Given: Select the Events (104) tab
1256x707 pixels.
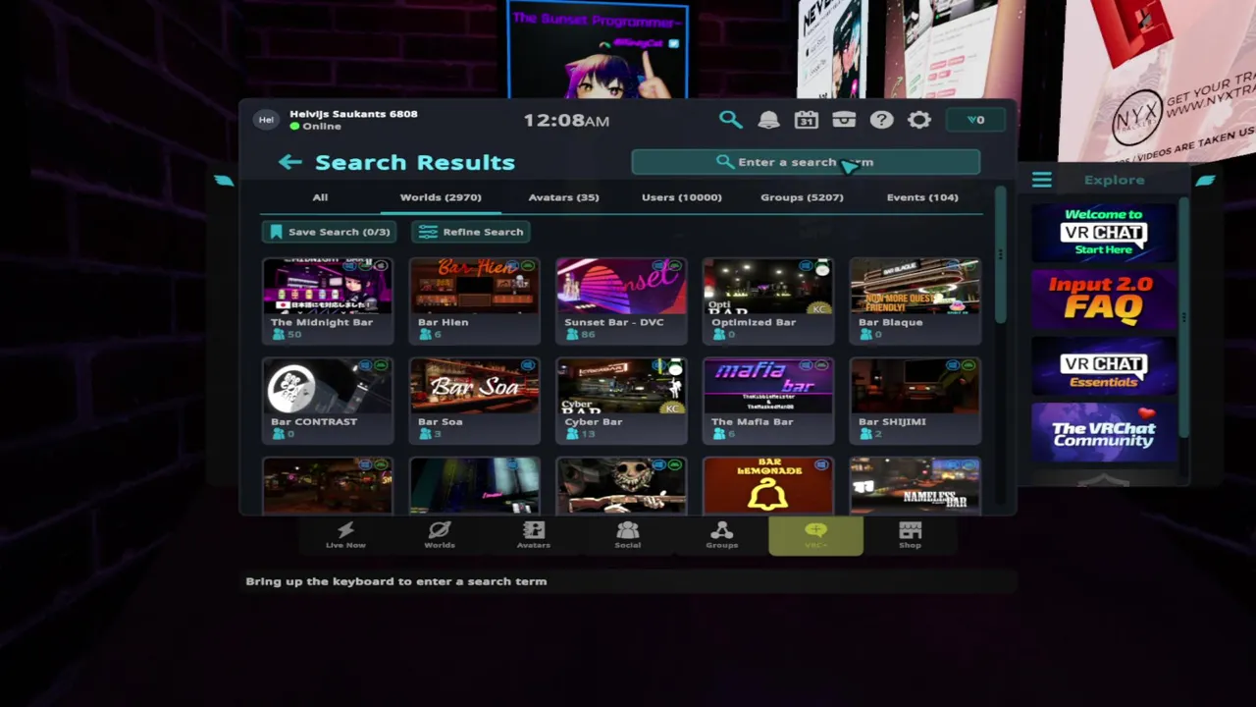Looking at the screenshot, I should point(922,197).
